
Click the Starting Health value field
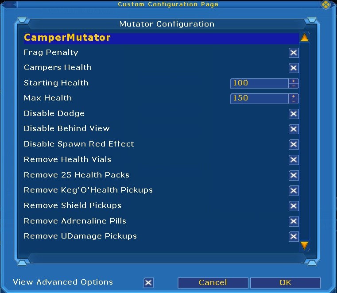(x=259, y=83)
